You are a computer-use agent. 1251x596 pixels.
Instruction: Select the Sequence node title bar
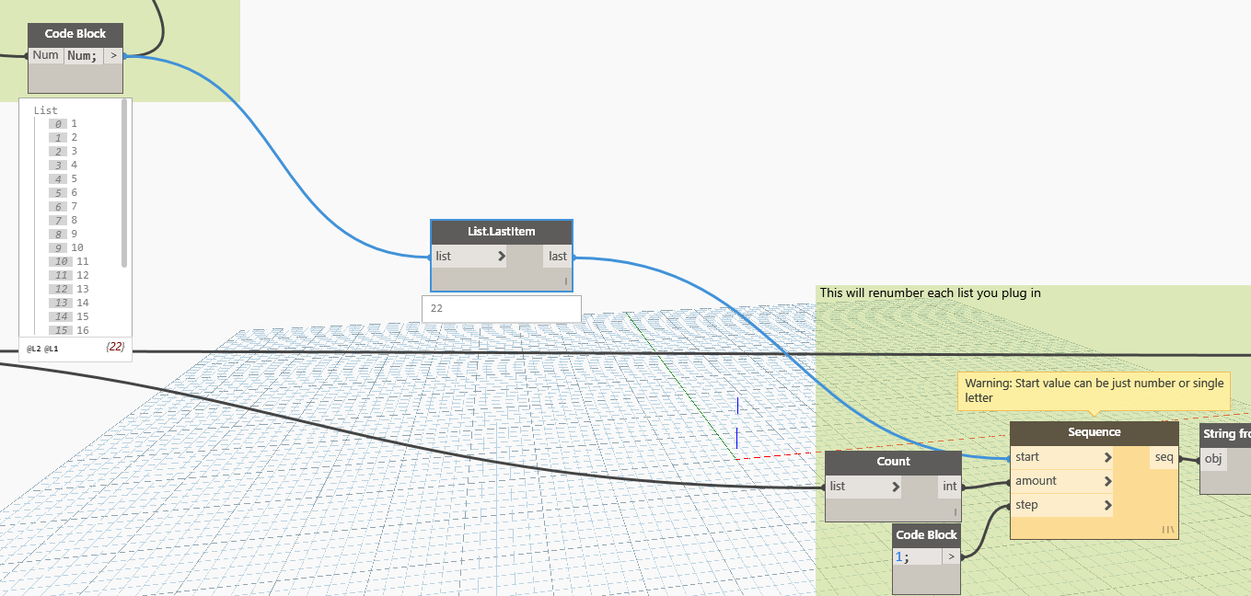(x=1094, y=432)
